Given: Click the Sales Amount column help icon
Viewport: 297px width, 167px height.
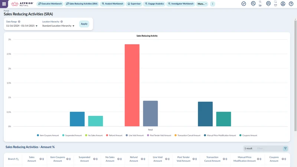Looking at the screenshot, I should (40, 159).
